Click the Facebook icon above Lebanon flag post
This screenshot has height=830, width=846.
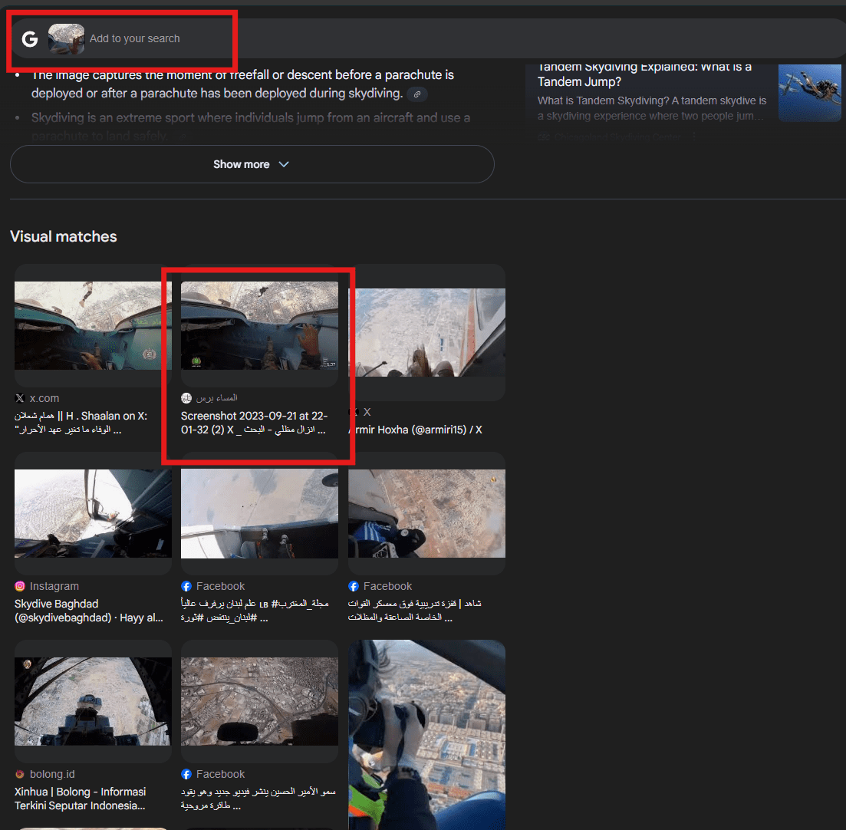point(186,586)
